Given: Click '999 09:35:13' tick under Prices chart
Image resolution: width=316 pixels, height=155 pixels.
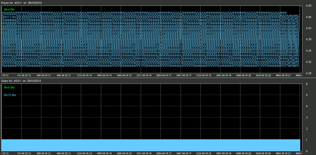Looking at the screenshot, I should click(64, 75).
